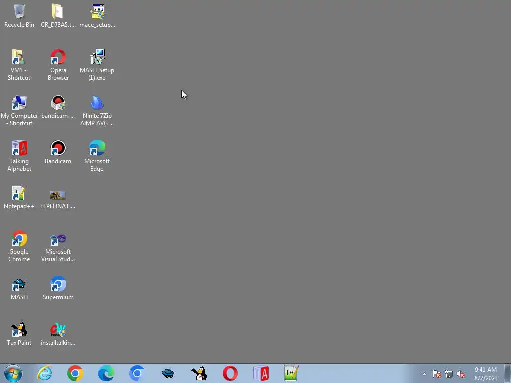The image size is (511, 383).
Task: Open the VM1 - Shortcut icon
Action: 19,65
